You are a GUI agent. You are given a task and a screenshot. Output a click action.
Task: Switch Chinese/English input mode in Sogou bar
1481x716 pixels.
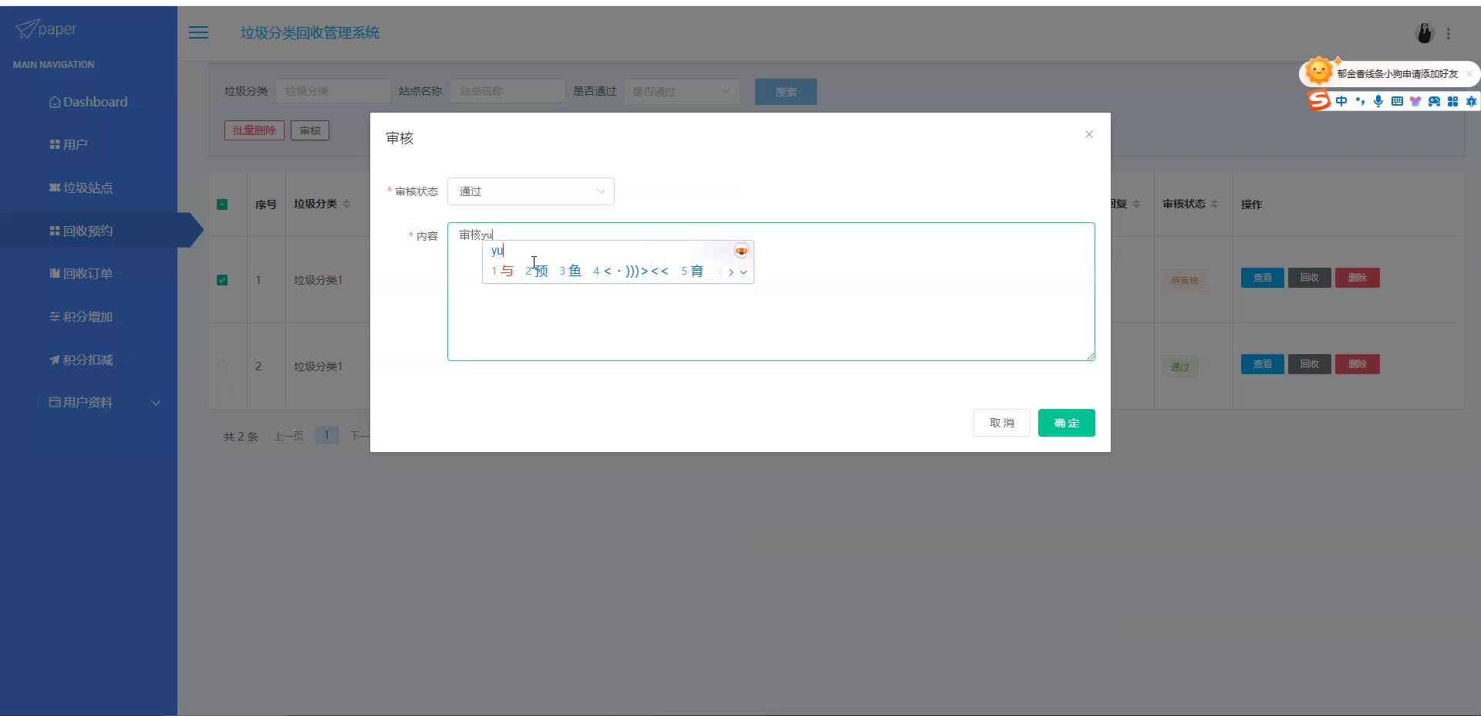[1341, 101]
